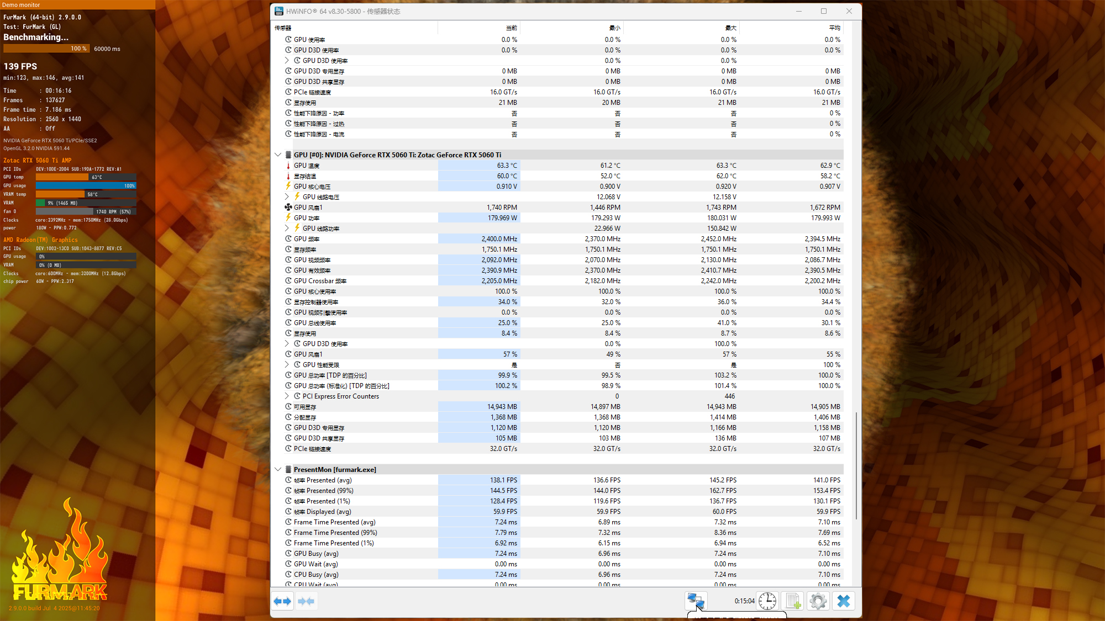
Task: Click the 传感器 column header
Action: [x=283, y=28]
